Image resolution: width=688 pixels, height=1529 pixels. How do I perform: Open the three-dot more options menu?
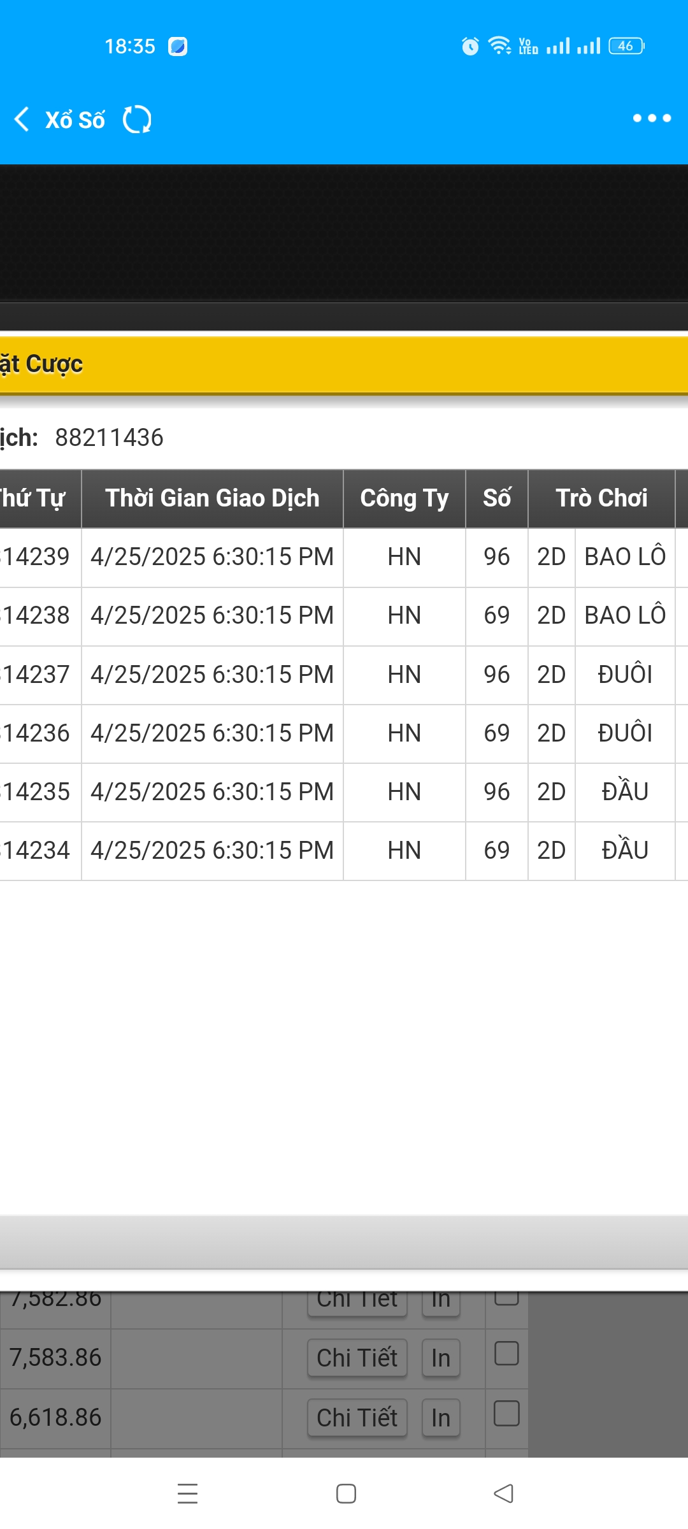point(652,118)
